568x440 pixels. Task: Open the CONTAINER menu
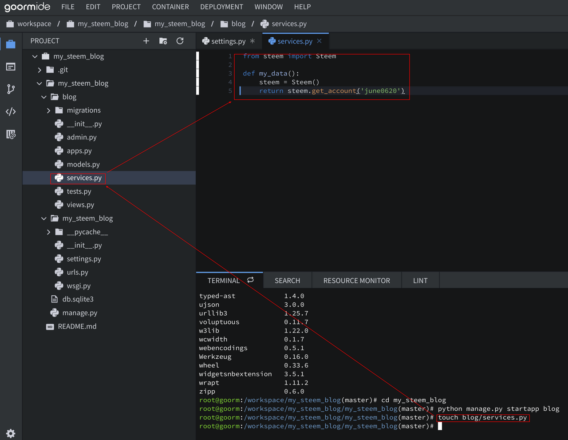pyautogui.click(x=170, y=7)
